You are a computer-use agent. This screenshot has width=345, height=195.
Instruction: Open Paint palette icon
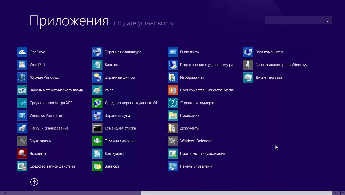[97, 90]
